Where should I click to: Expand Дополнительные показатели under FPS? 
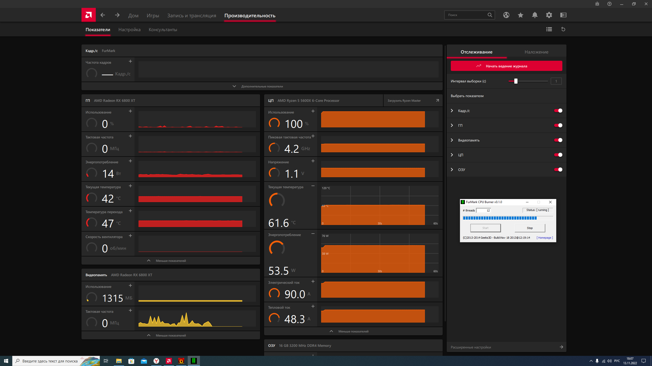(x=262, y=86)
